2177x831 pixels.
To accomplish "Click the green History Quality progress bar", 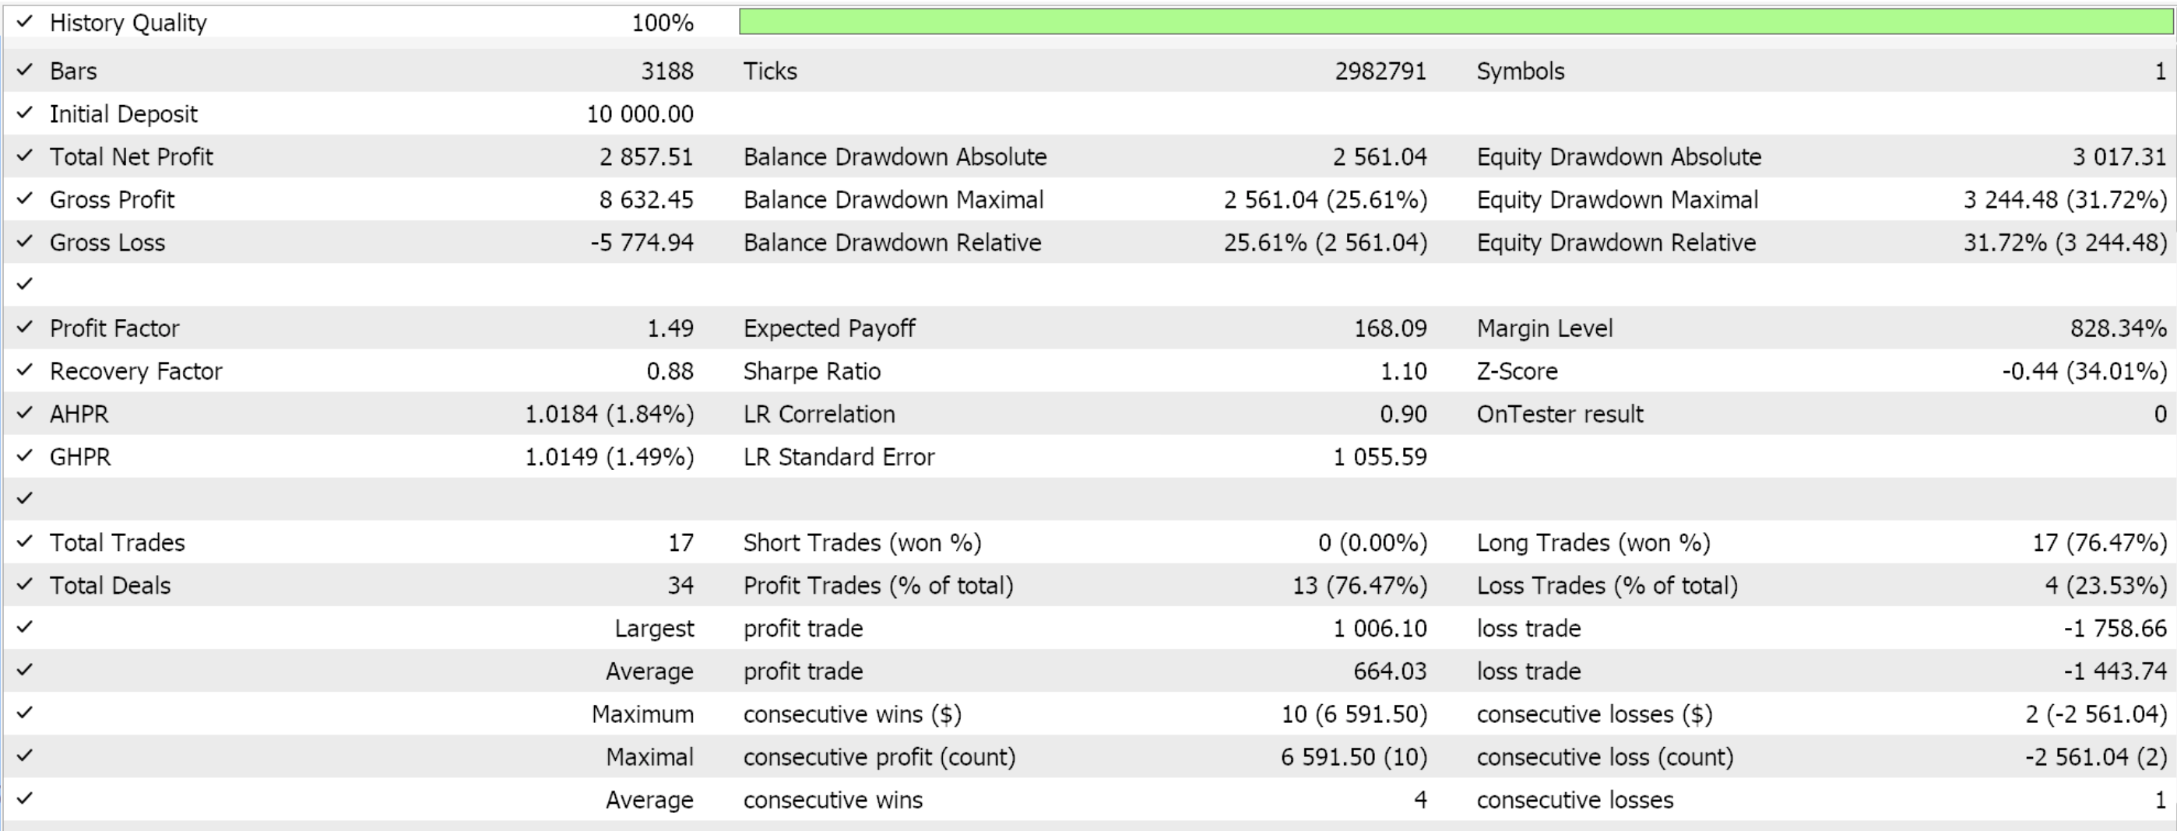I will (x=1457, y=22).
